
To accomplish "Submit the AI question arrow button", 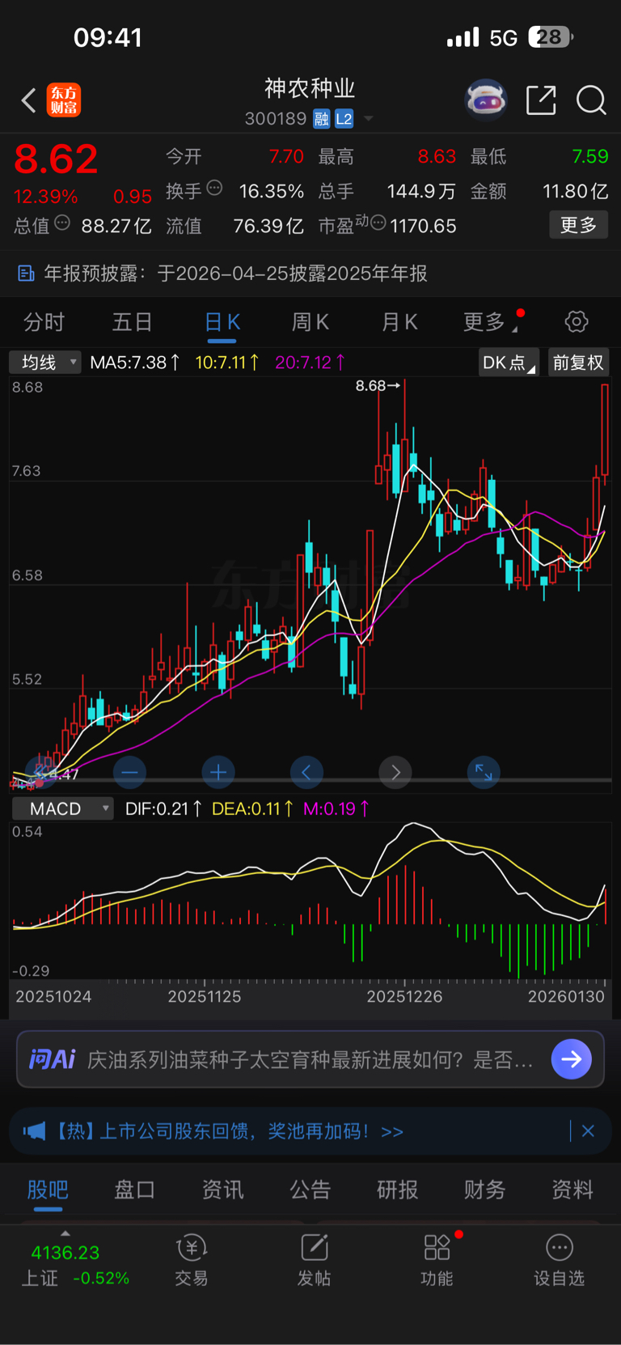I will click(572, 1059).
